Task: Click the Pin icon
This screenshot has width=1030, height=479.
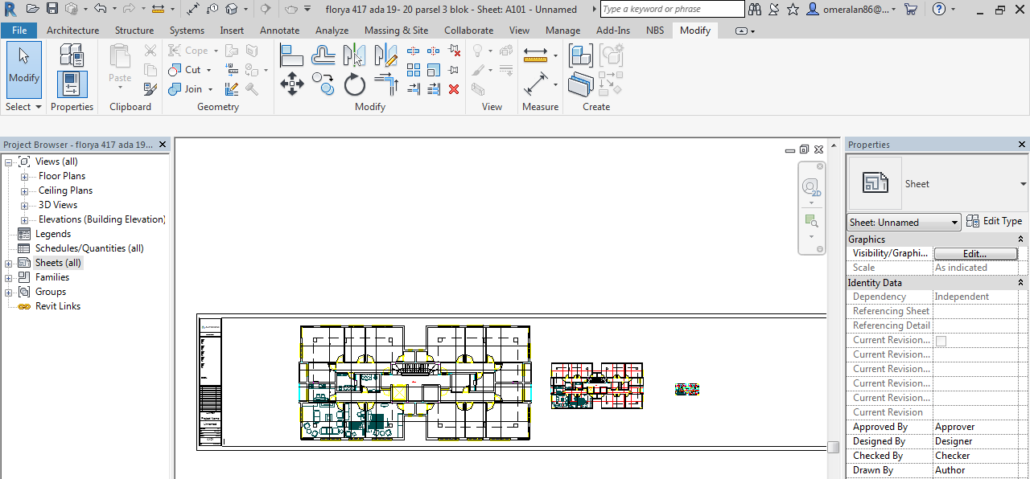Action: tap(454, 70)
